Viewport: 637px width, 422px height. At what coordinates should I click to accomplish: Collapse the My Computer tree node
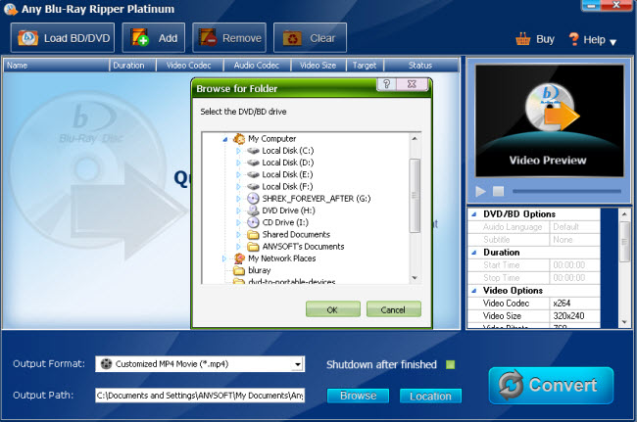click(x=224, y=139)
